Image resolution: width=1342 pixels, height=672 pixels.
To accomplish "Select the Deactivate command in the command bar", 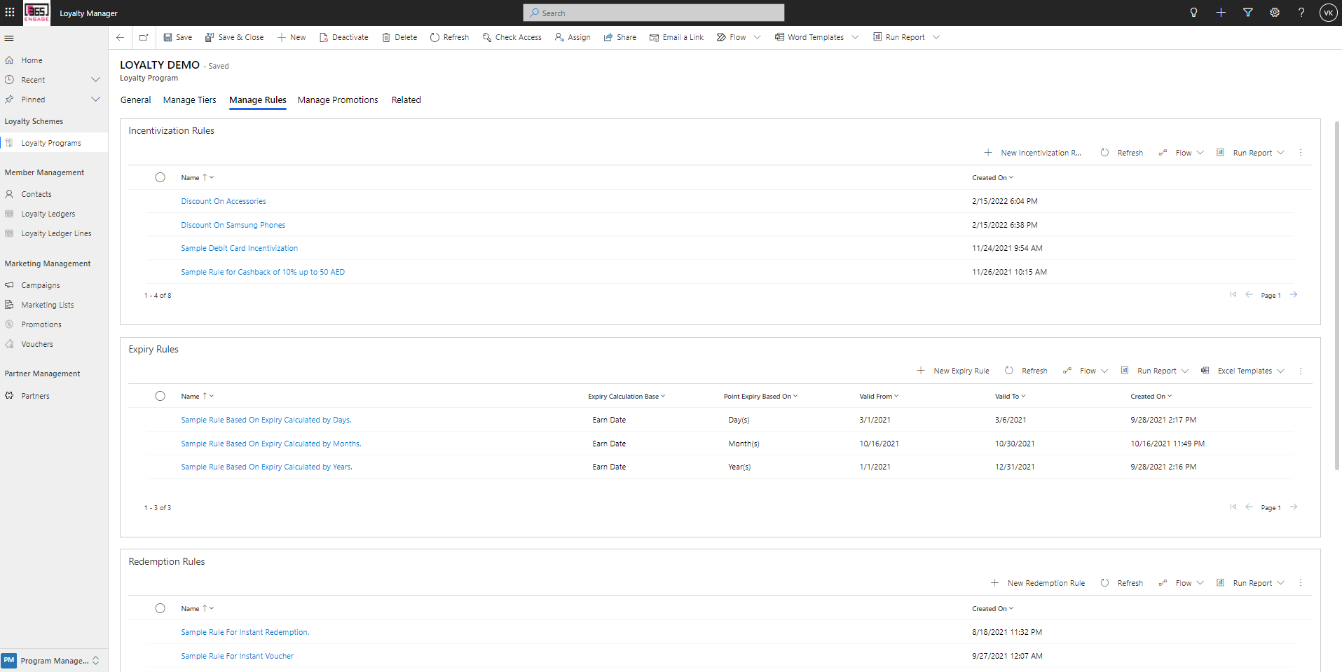I will point(343,36).
